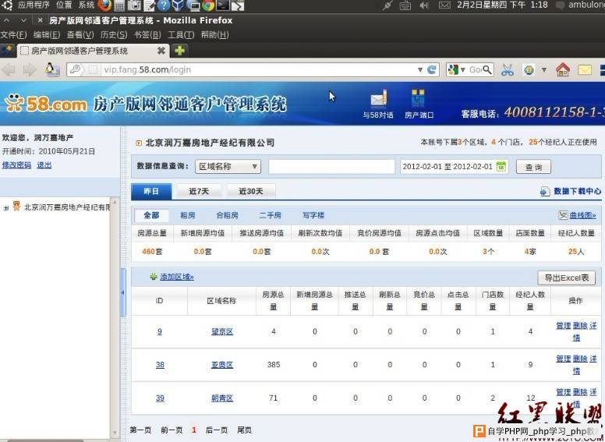Open the screenshot camera launcher in the panel
Viewport: 605px width, 442px height.
tap(134, 5)
